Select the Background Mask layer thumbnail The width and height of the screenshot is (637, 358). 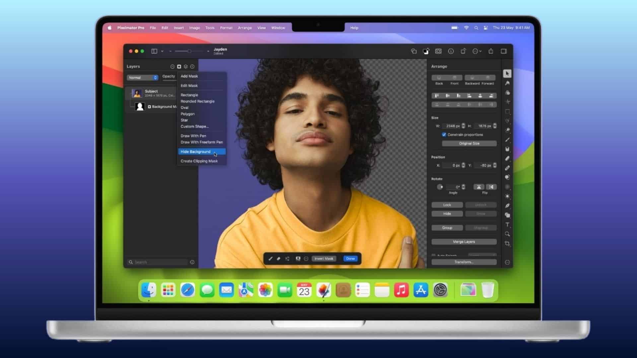(x=140, y=106)
